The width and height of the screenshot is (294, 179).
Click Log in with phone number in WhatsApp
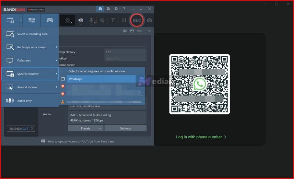(201, 137)
